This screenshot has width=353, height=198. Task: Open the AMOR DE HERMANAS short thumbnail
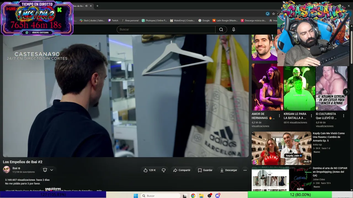click(267, 87)
